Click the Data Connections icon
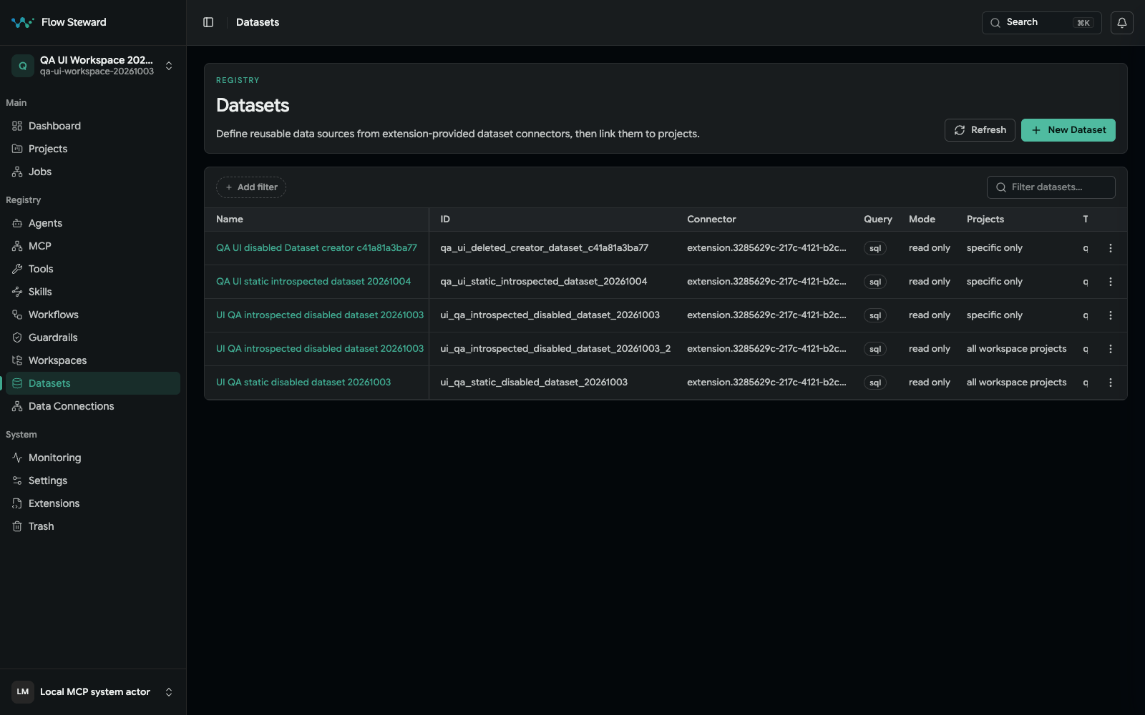 pyautogui.click(x=17, y=406)
